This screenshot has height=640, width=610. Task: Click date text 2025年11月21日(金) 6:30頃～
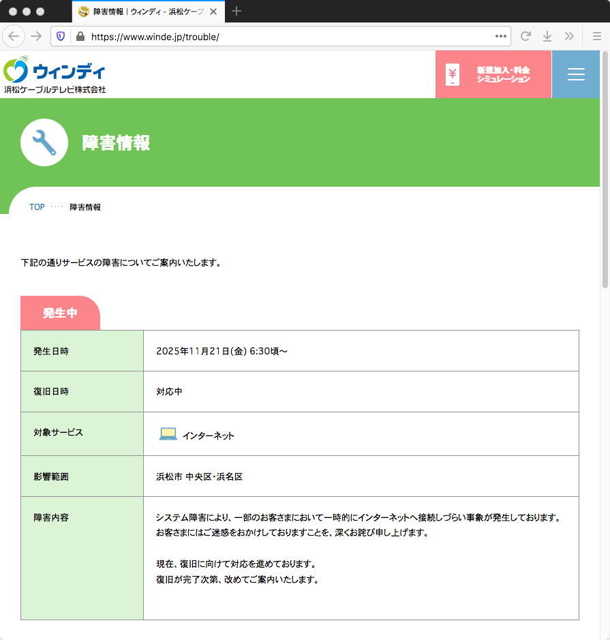click(x=222, y=351)
